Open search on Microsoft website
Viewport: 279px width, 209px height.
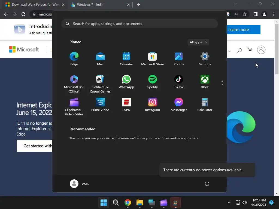(x=239, y=50)
